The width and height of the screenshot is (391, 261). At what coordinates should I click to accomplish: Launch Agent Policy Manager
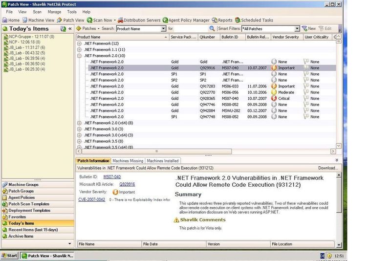pos(186,20)
